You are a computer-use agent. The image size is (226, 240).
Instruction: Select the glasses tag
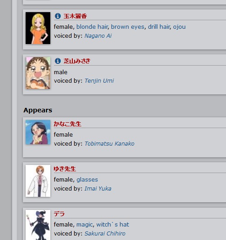tap(87, 179)
